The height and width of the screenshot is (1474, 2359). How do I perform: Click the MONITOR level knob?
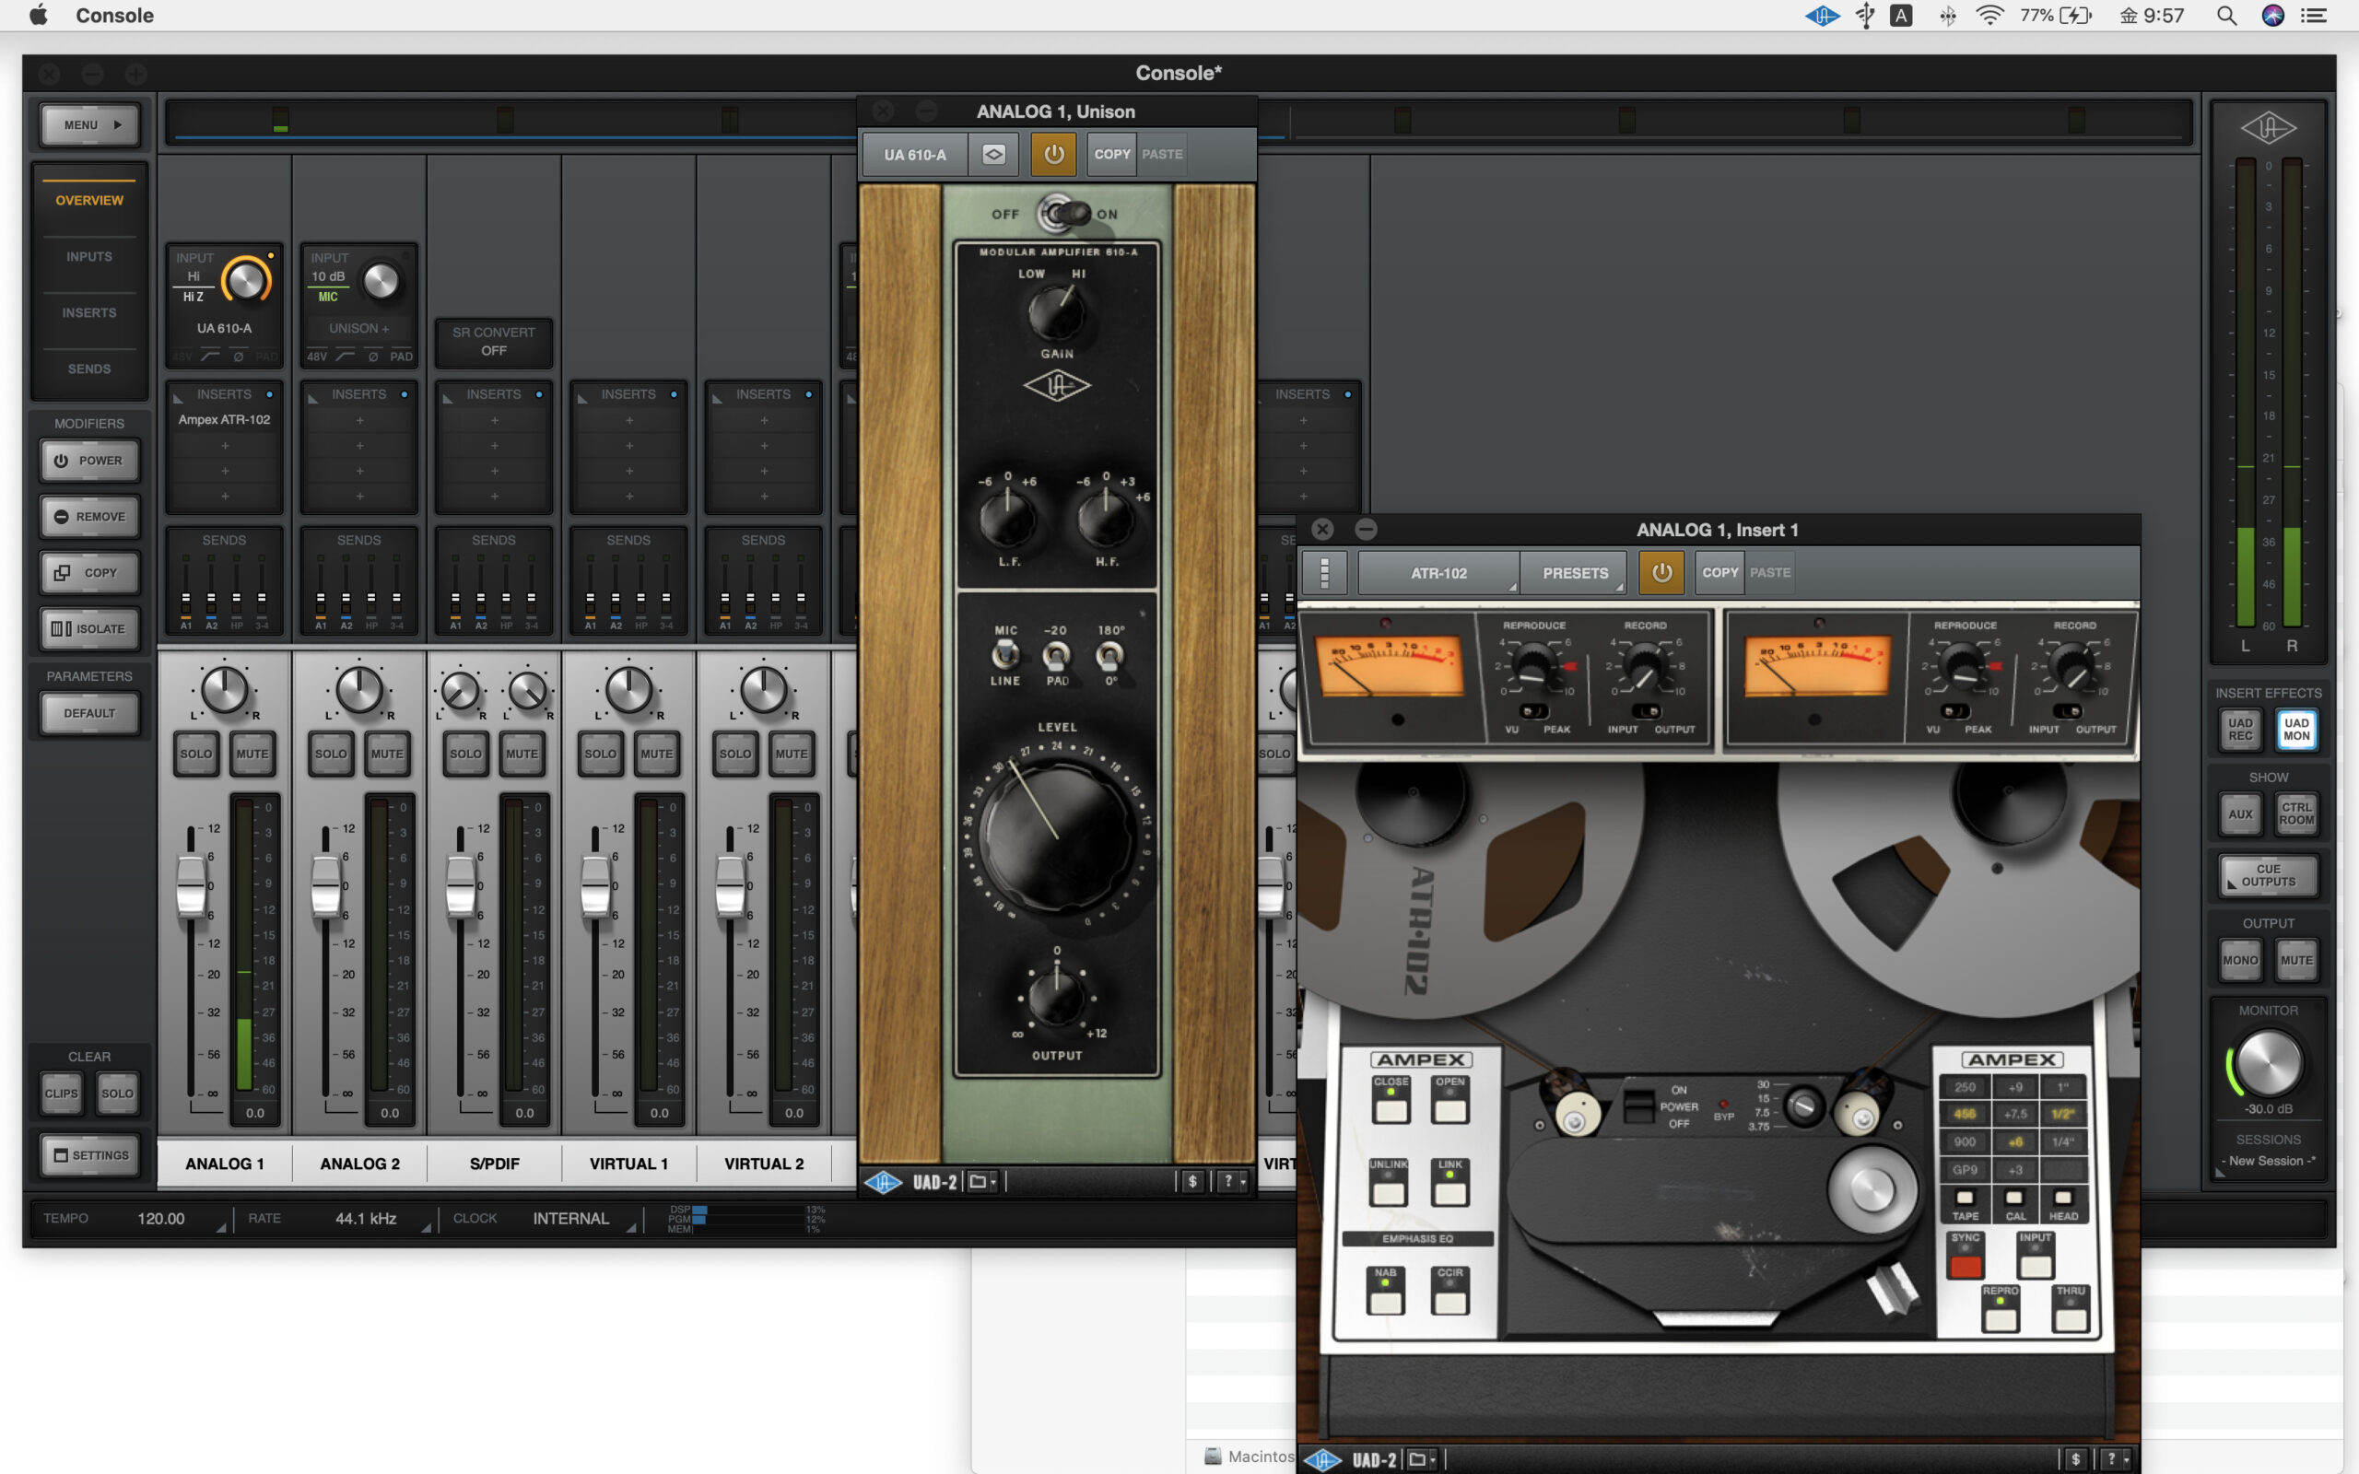2268,1062
